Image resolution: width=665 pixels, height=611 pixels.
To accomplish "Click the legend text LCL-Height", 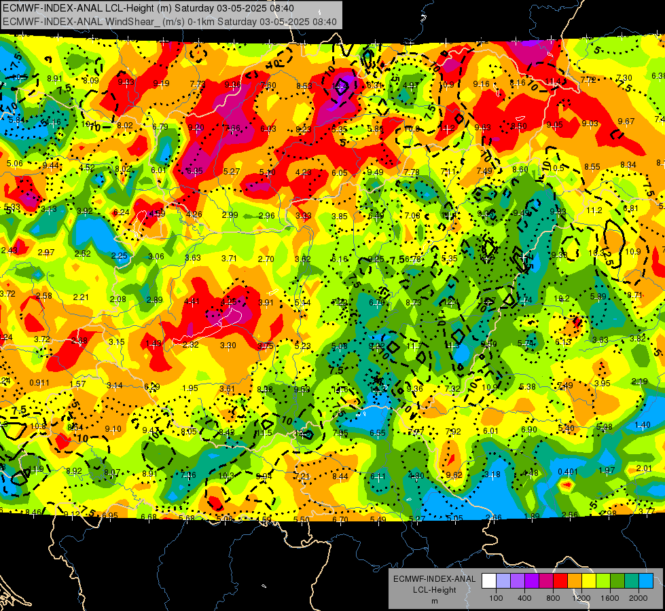I will [434, 590].
